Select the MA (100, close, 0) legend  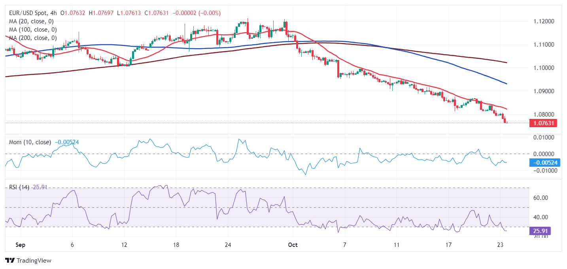(33, 30)
